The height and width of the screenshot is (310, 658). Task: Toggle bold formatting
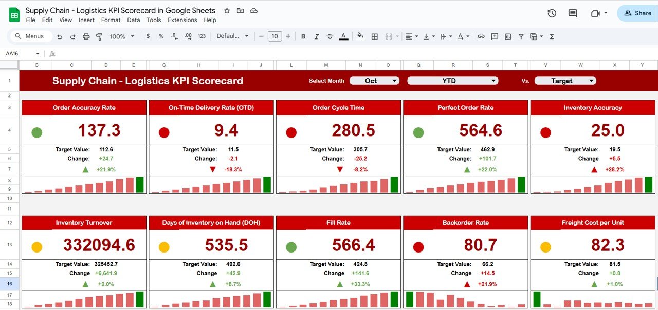pos(303,36)
